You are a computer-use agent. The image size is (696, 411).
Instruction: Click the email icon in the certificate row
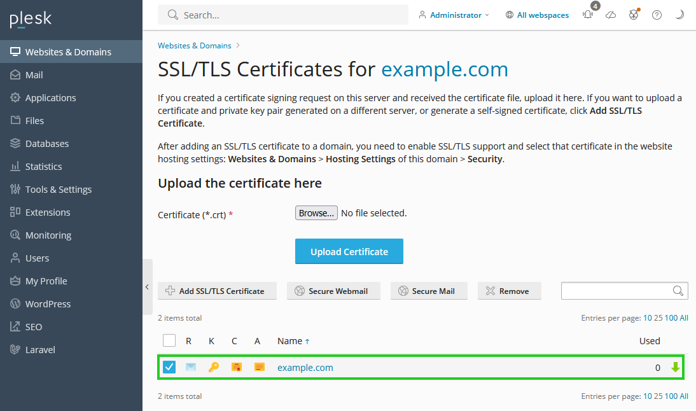click(190, 367)
